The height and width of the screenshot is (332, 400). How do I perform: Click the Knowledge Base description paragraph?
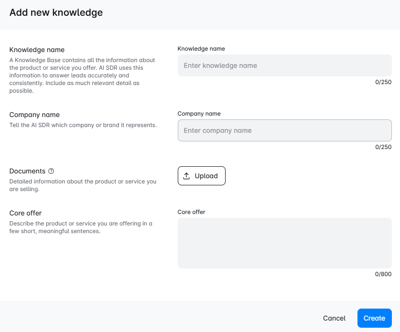click(82, 75)
